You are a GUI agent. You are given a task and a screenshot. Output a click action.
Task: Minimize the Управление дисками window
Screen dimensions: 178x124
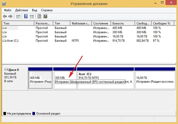click(x=155, y=3)
